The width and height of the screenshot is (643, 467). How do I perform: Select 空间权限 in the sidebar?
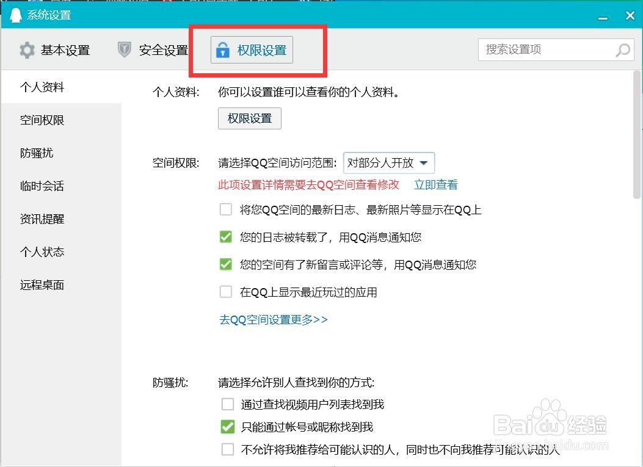pos(42,120)
